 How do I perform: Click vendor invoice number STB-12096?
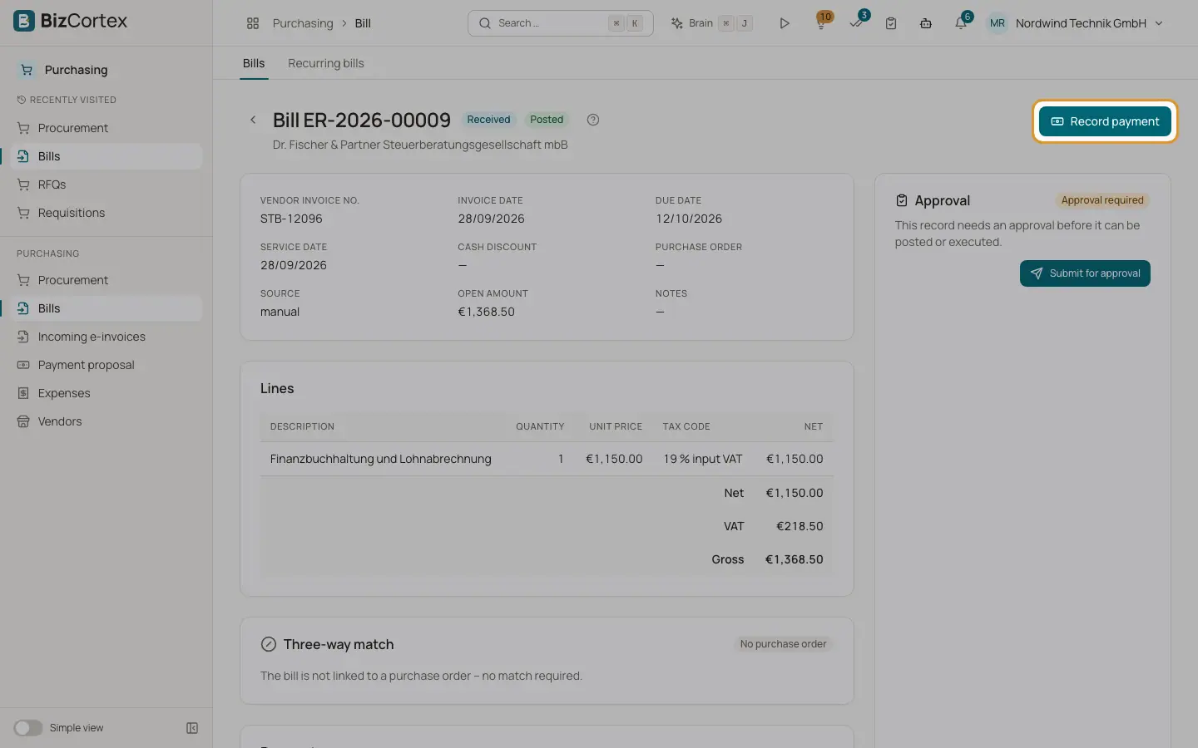coord(291,219)
